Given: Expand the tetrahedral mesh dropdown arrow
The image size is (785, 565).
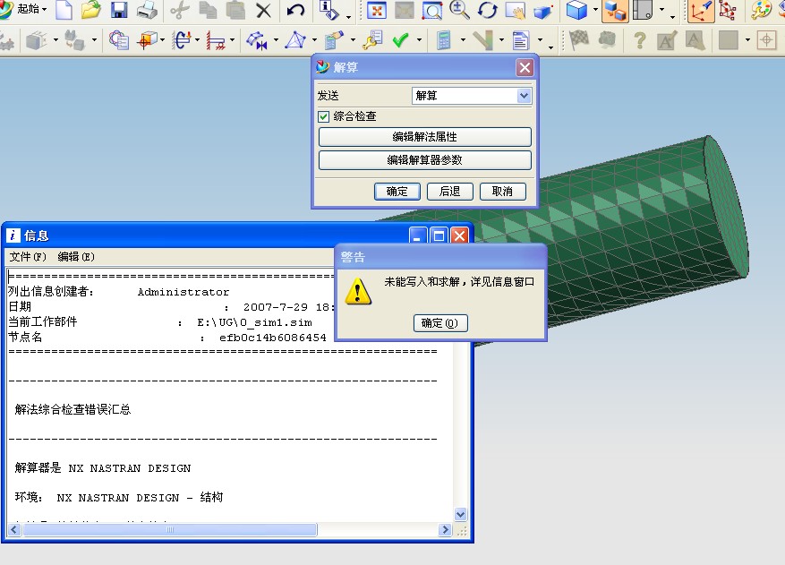Looking at the screenshot, I should click(314, 40).
